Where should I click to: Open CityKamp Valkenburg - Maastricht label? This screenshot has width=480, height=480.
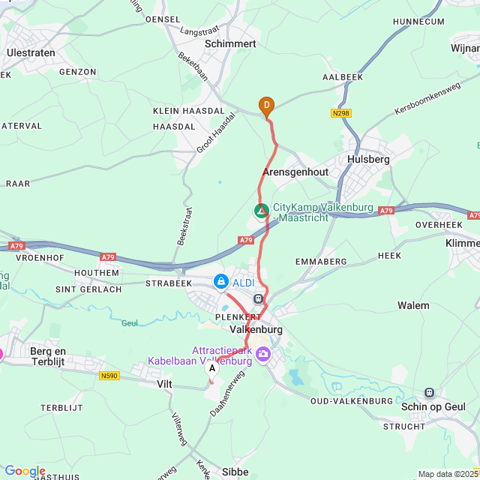click(x=323, y=212)
